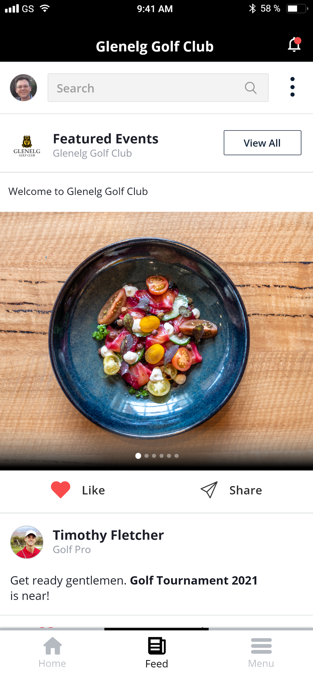Viewport: 313px width, 677px height.
Task: Open the three-dot overflow menu
Action: [292, 87]
